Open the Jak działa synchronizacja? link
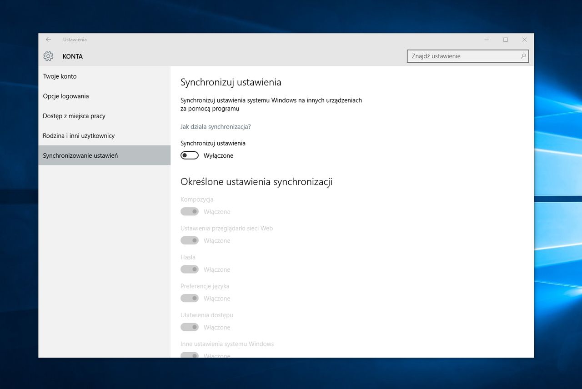 click(216, 127)
